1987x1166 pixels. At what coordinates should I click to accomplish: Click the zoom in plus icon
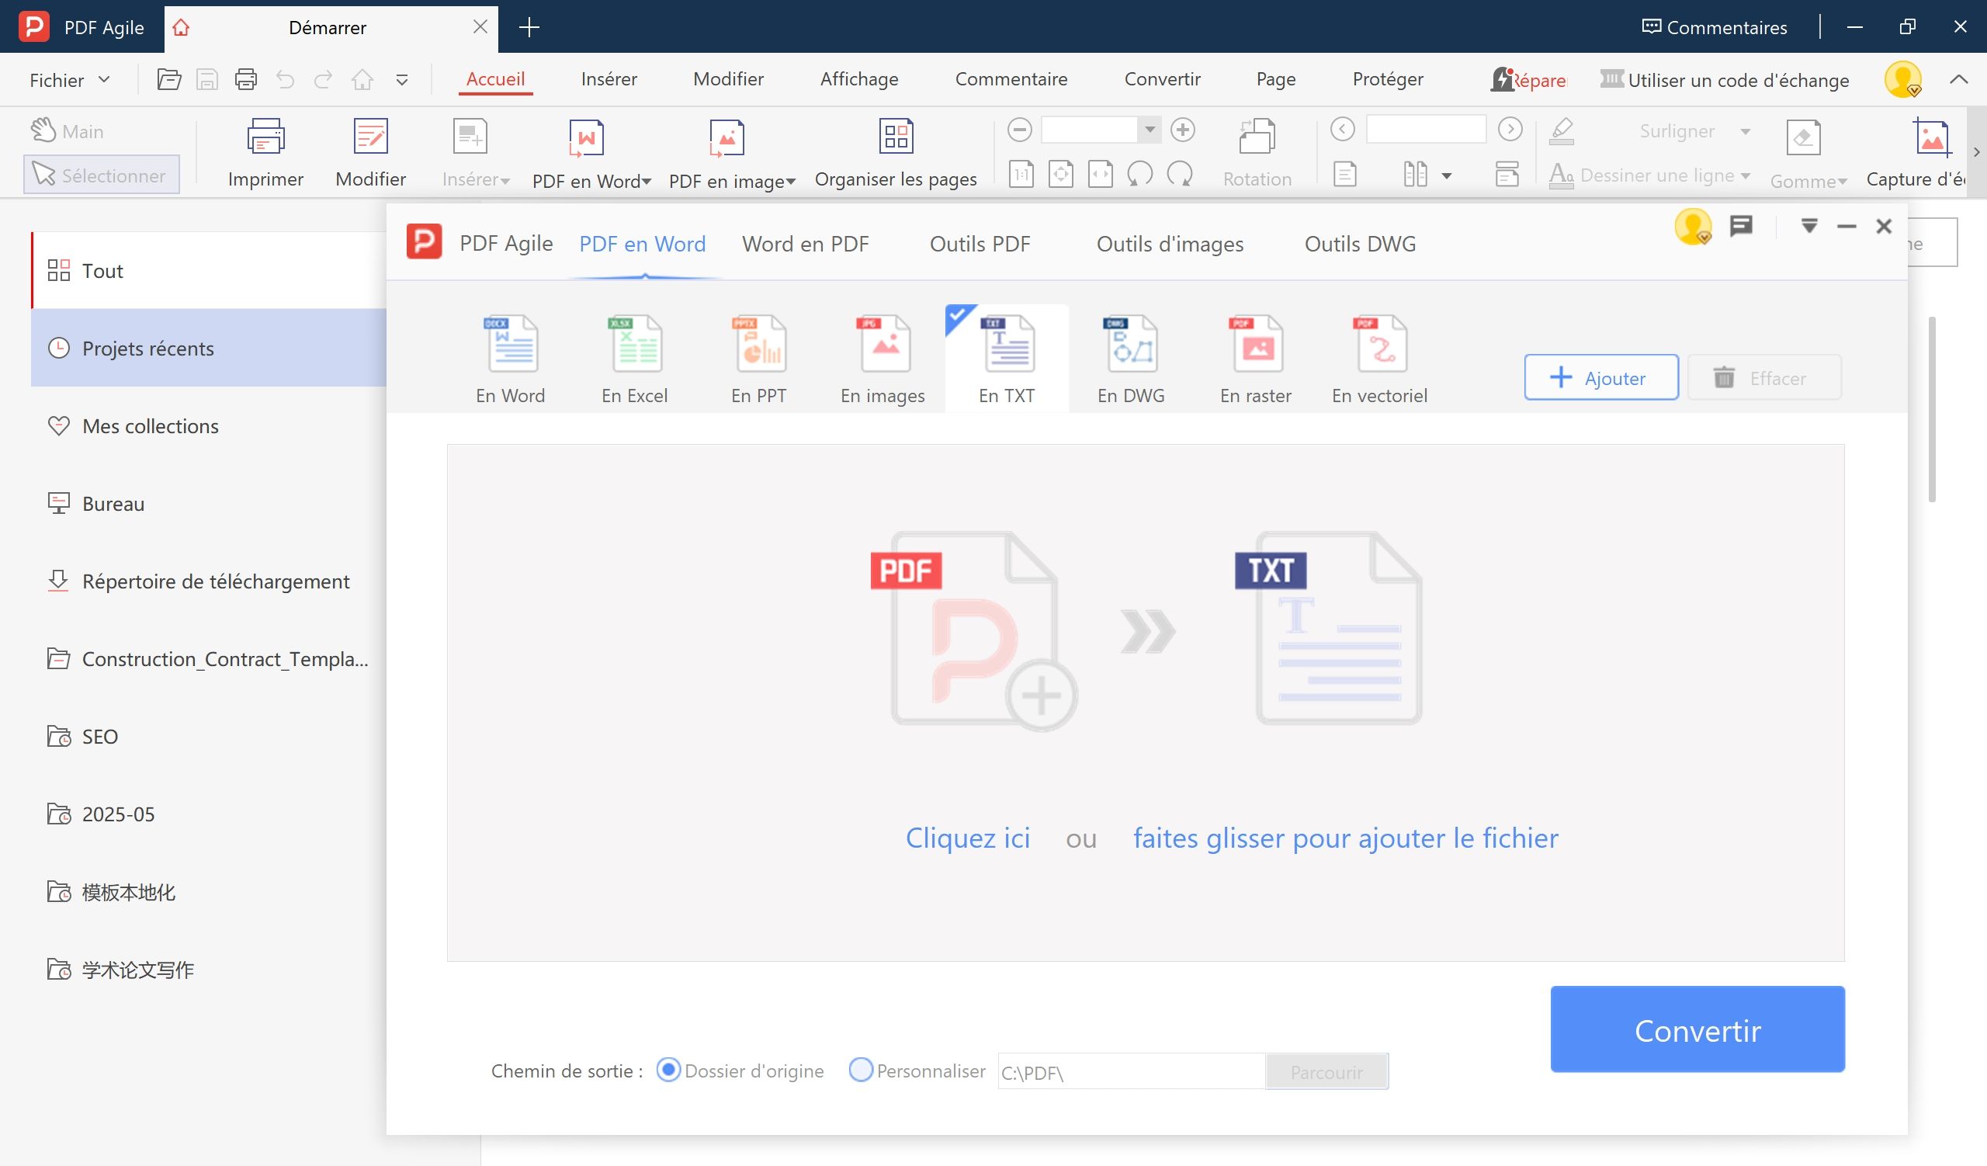coord(1183,130)
